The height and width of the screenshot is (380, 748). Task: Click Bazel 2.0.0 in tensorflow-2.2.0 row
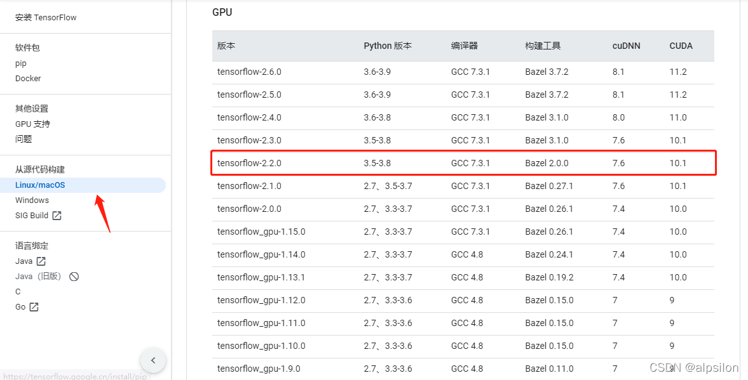(x=547, y=163)
